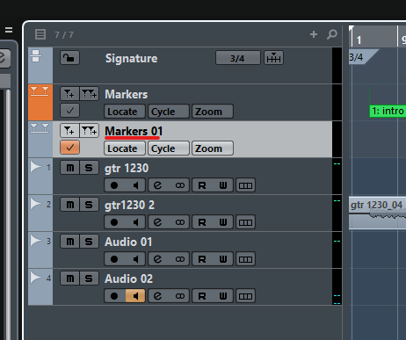Record-enable the Audio 01 track
The image size is (406, 340).
tap(114, 259)
